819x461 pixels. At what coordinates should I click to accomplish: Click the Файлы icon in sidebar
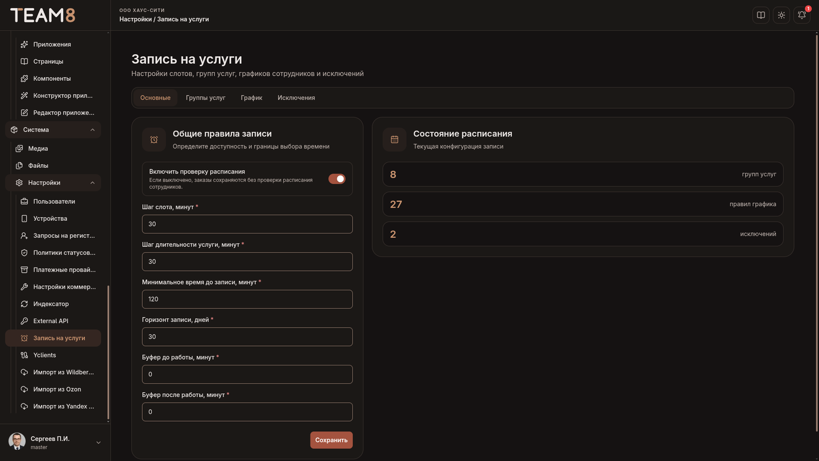19,166
